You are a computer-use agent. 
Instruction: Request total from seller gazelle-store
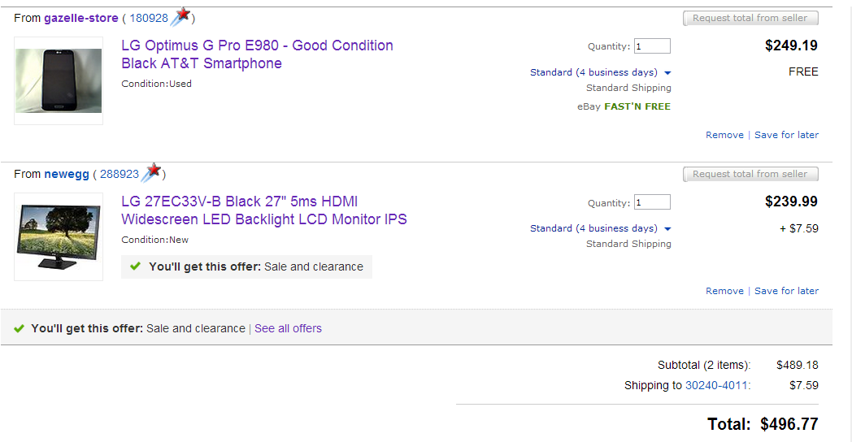click(750, 18)
